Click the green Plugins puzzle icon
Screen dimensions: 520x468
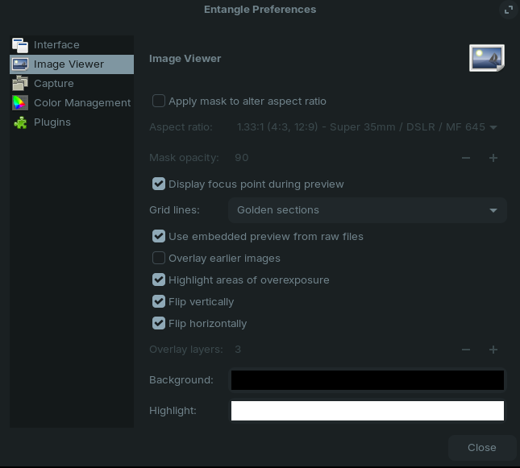(20, 122)
